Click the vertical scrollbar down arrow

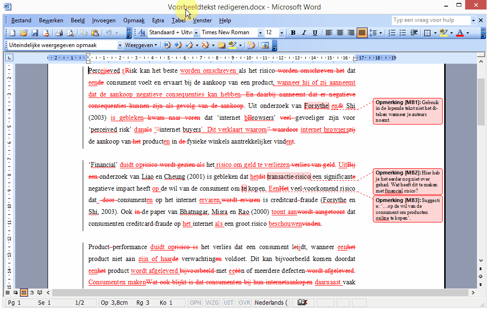pyautogui.click(x=481, y=261)
